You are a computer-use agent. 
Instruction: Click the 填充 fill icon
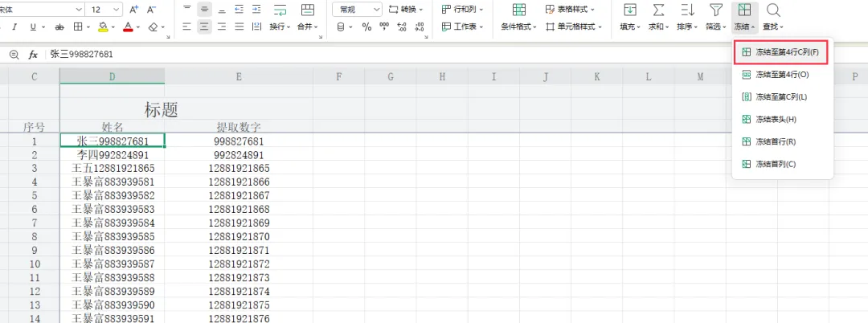(x=629, y=10)
